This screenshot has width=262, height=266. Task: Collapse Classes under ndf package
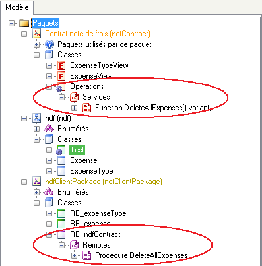click(36, 139)
